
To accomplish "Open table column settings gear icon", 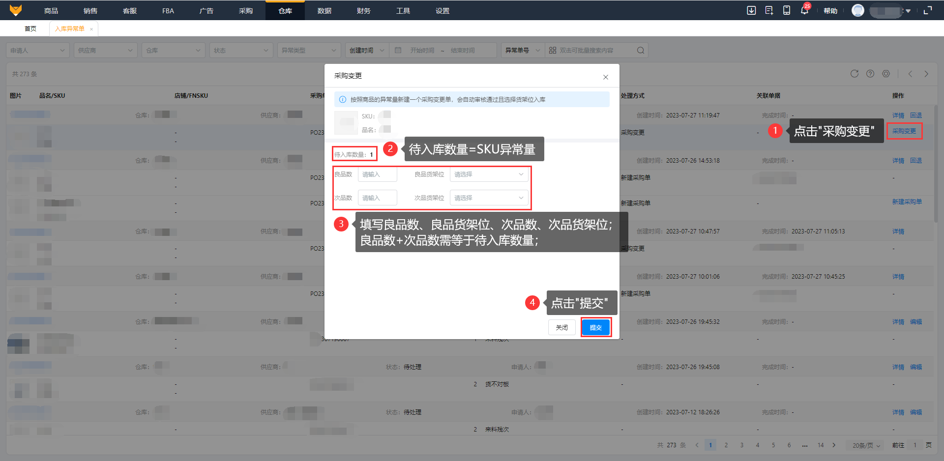I will tap(886, 74).
